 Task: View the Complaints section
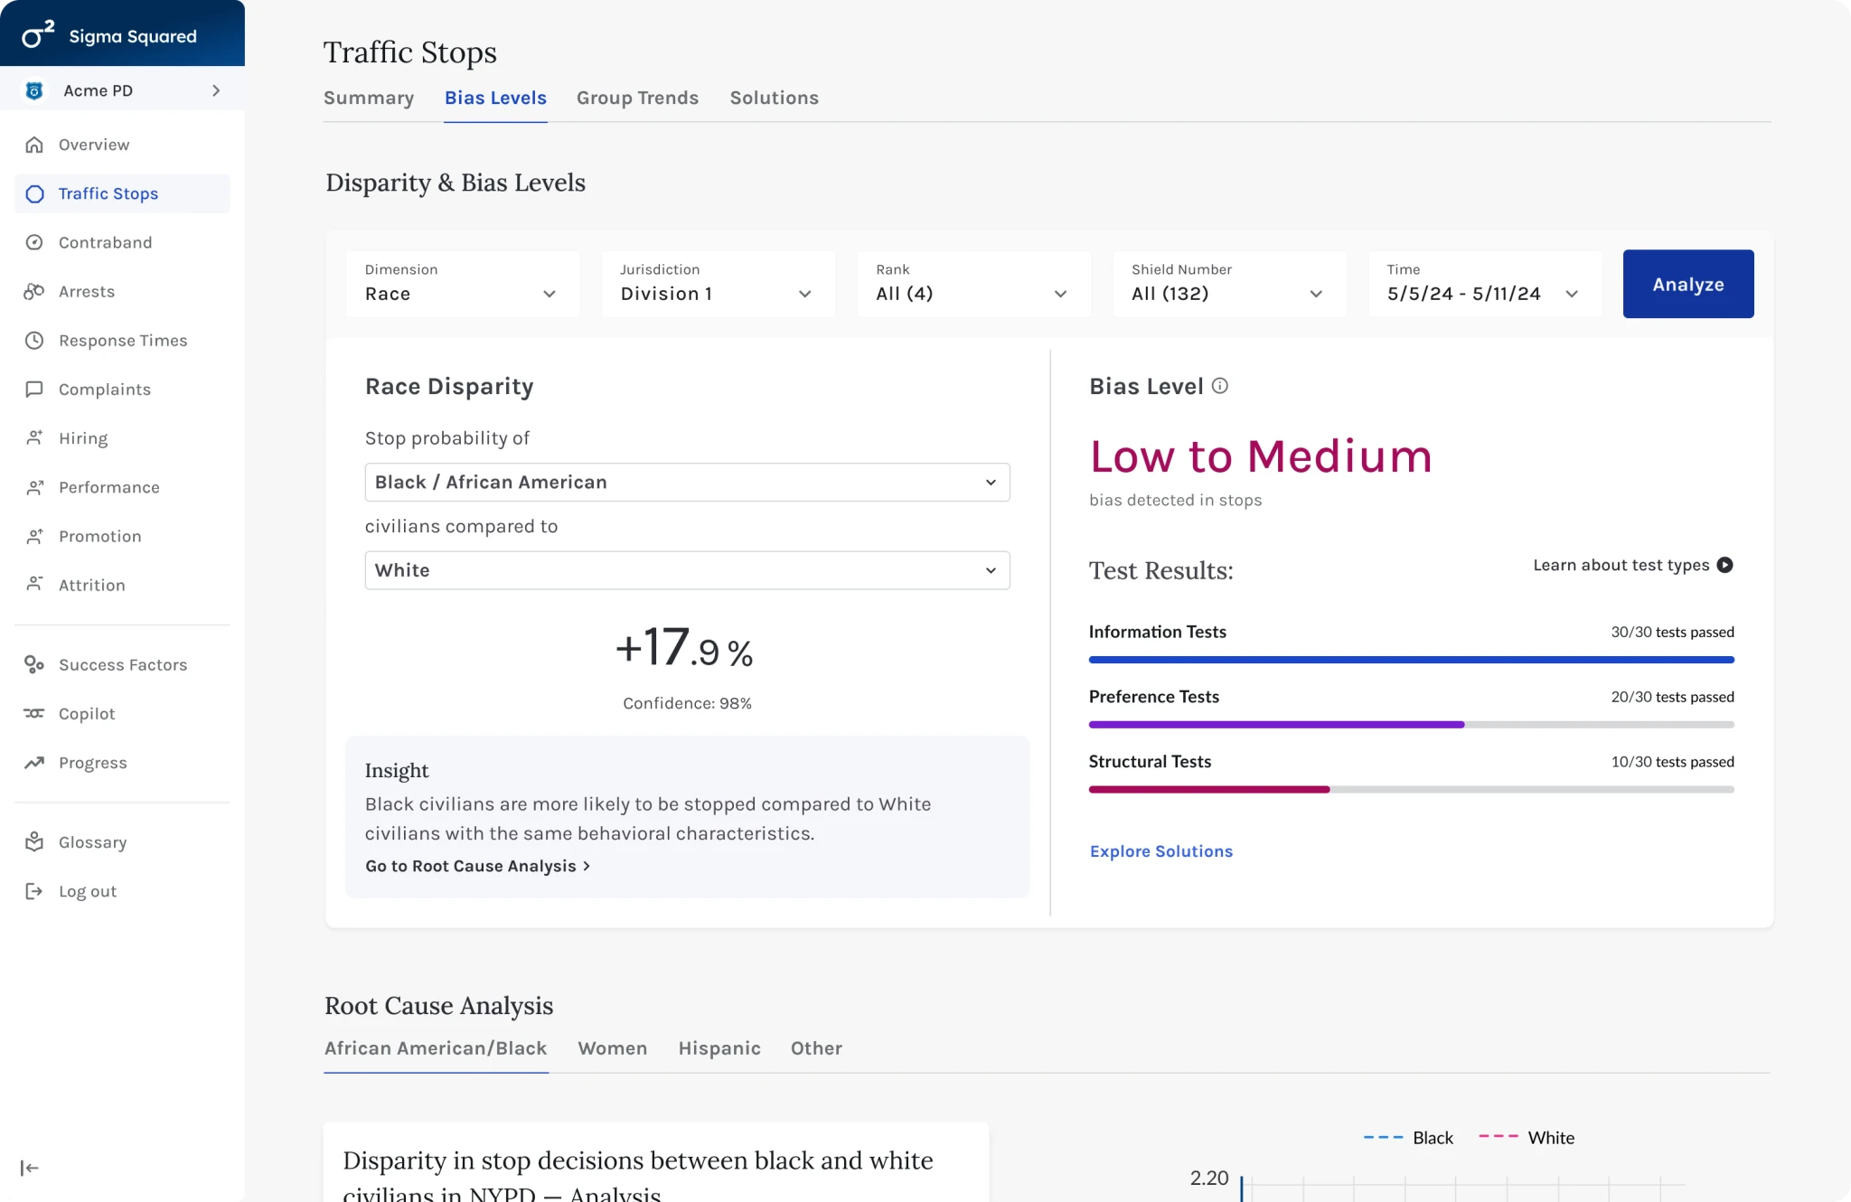pyautogui.click(x=104, y=390)
